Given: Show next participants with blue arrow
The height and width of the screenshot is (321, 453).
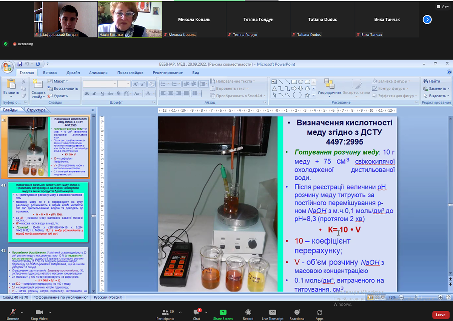Looking at the screenshot, I should [x=427, y=19].
